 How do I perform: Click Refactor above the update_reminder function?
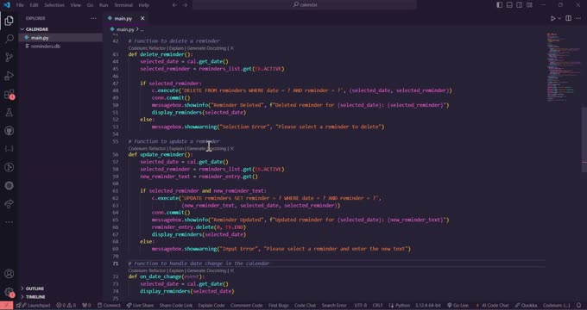pos(156,149)
